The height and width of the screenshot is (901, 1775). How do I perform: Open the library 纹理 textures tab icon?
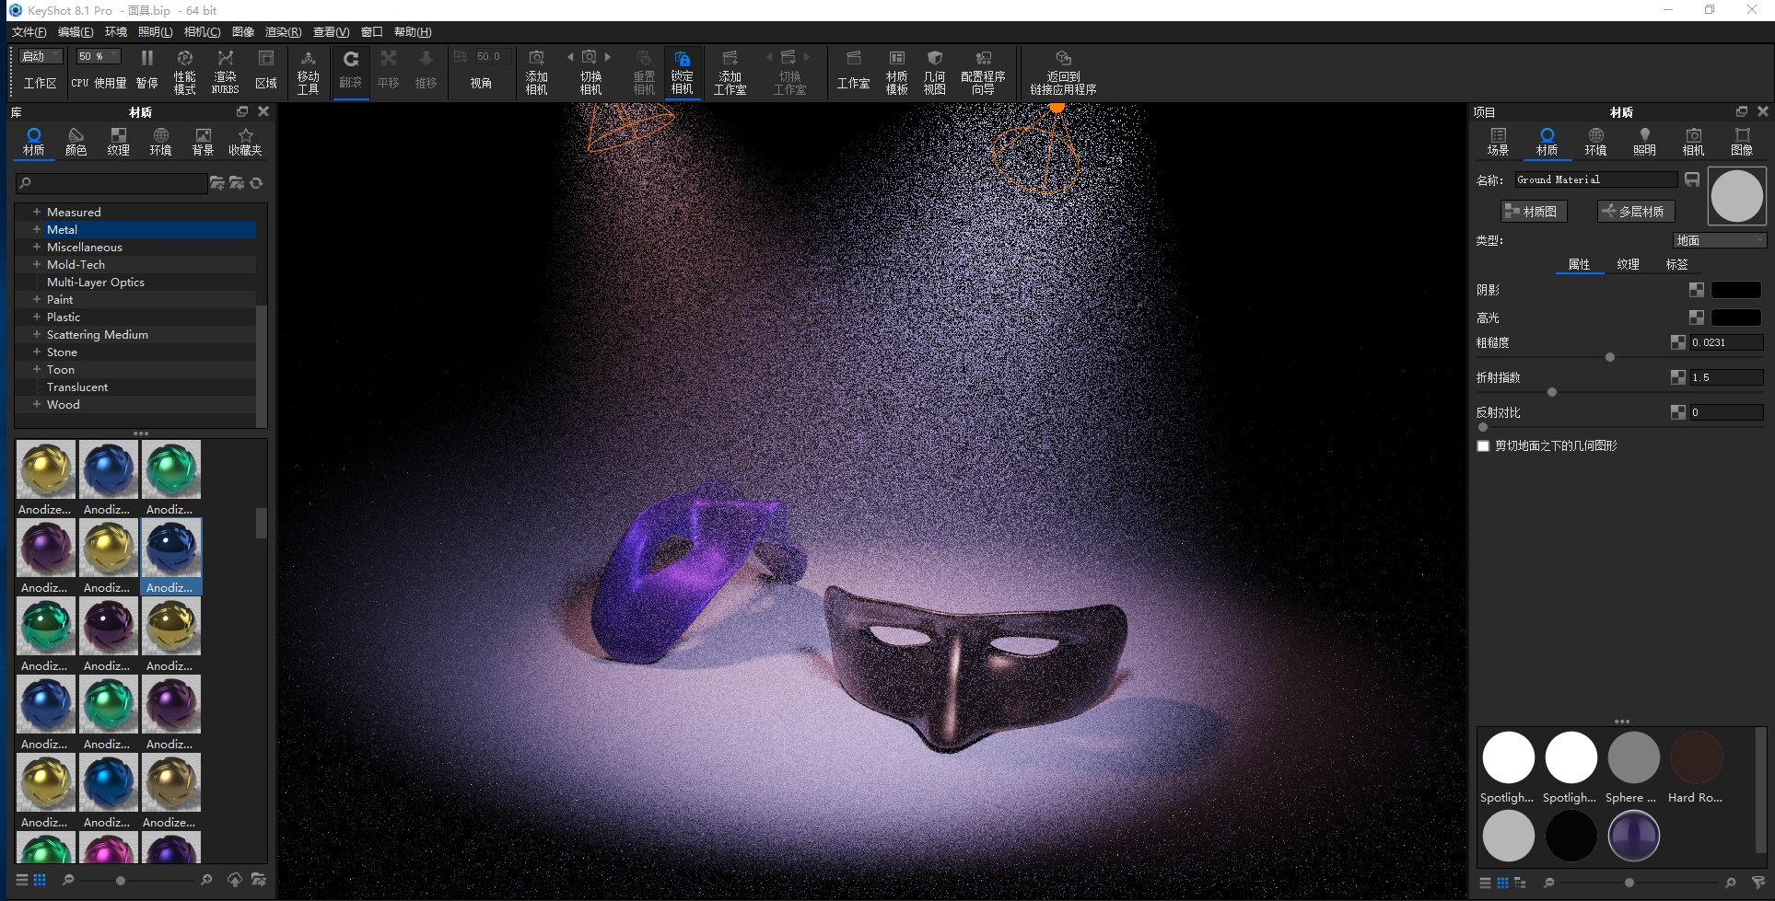tap(119, 142)
